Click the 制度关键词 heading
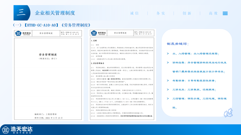241x135 pixels. coord(178,44)
